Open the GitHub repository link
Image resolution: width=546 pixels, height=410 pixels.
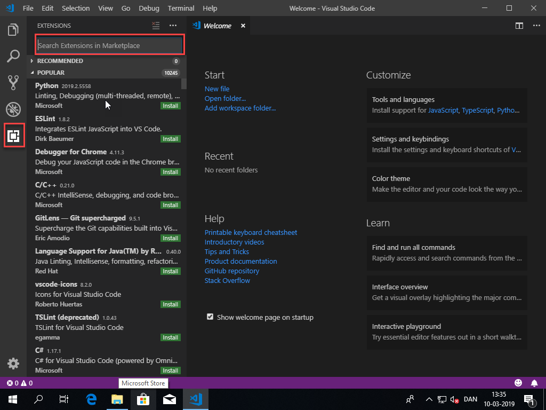[x=232, y=271]
